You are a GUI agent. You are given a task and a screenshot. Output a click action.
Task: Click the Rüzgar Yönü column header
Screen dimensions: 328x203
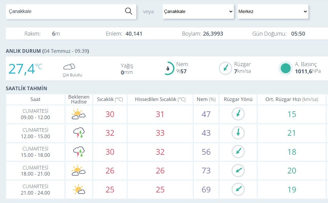click(238, 99)
